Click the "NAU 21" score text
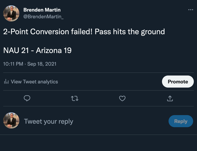197x151 pixels. coord(15,50)
